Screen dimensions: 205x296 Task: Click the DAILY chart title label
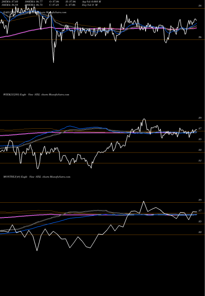[35, 12]
